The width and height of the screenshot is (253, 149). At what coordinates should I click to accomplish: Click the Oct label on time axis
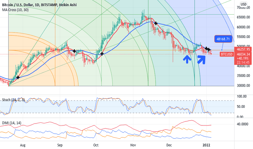pyautogui.click(x=96, y=145)
